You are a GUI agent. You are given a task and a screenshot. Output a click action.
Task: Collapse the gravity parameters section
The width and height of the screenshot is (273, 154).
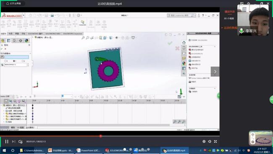pyautogui.click(x=30, y=53)
